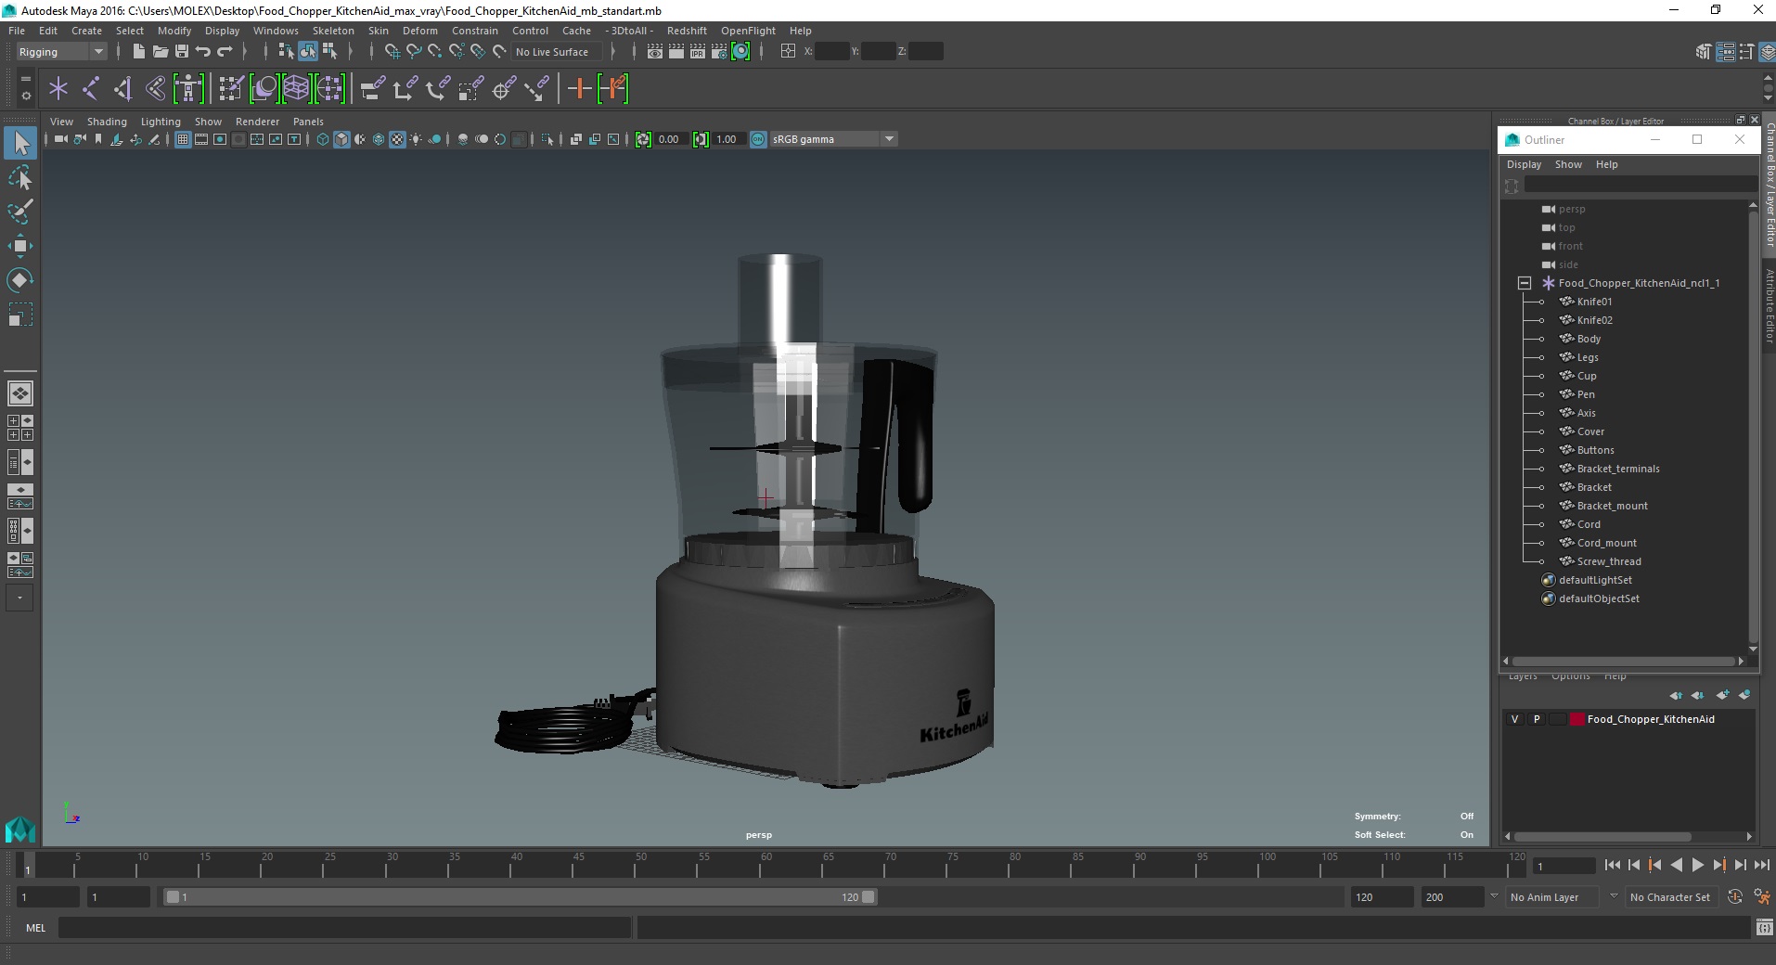Open the Script Editor icon
The height and width of the screenshot is (965, 1776).
1764,928
